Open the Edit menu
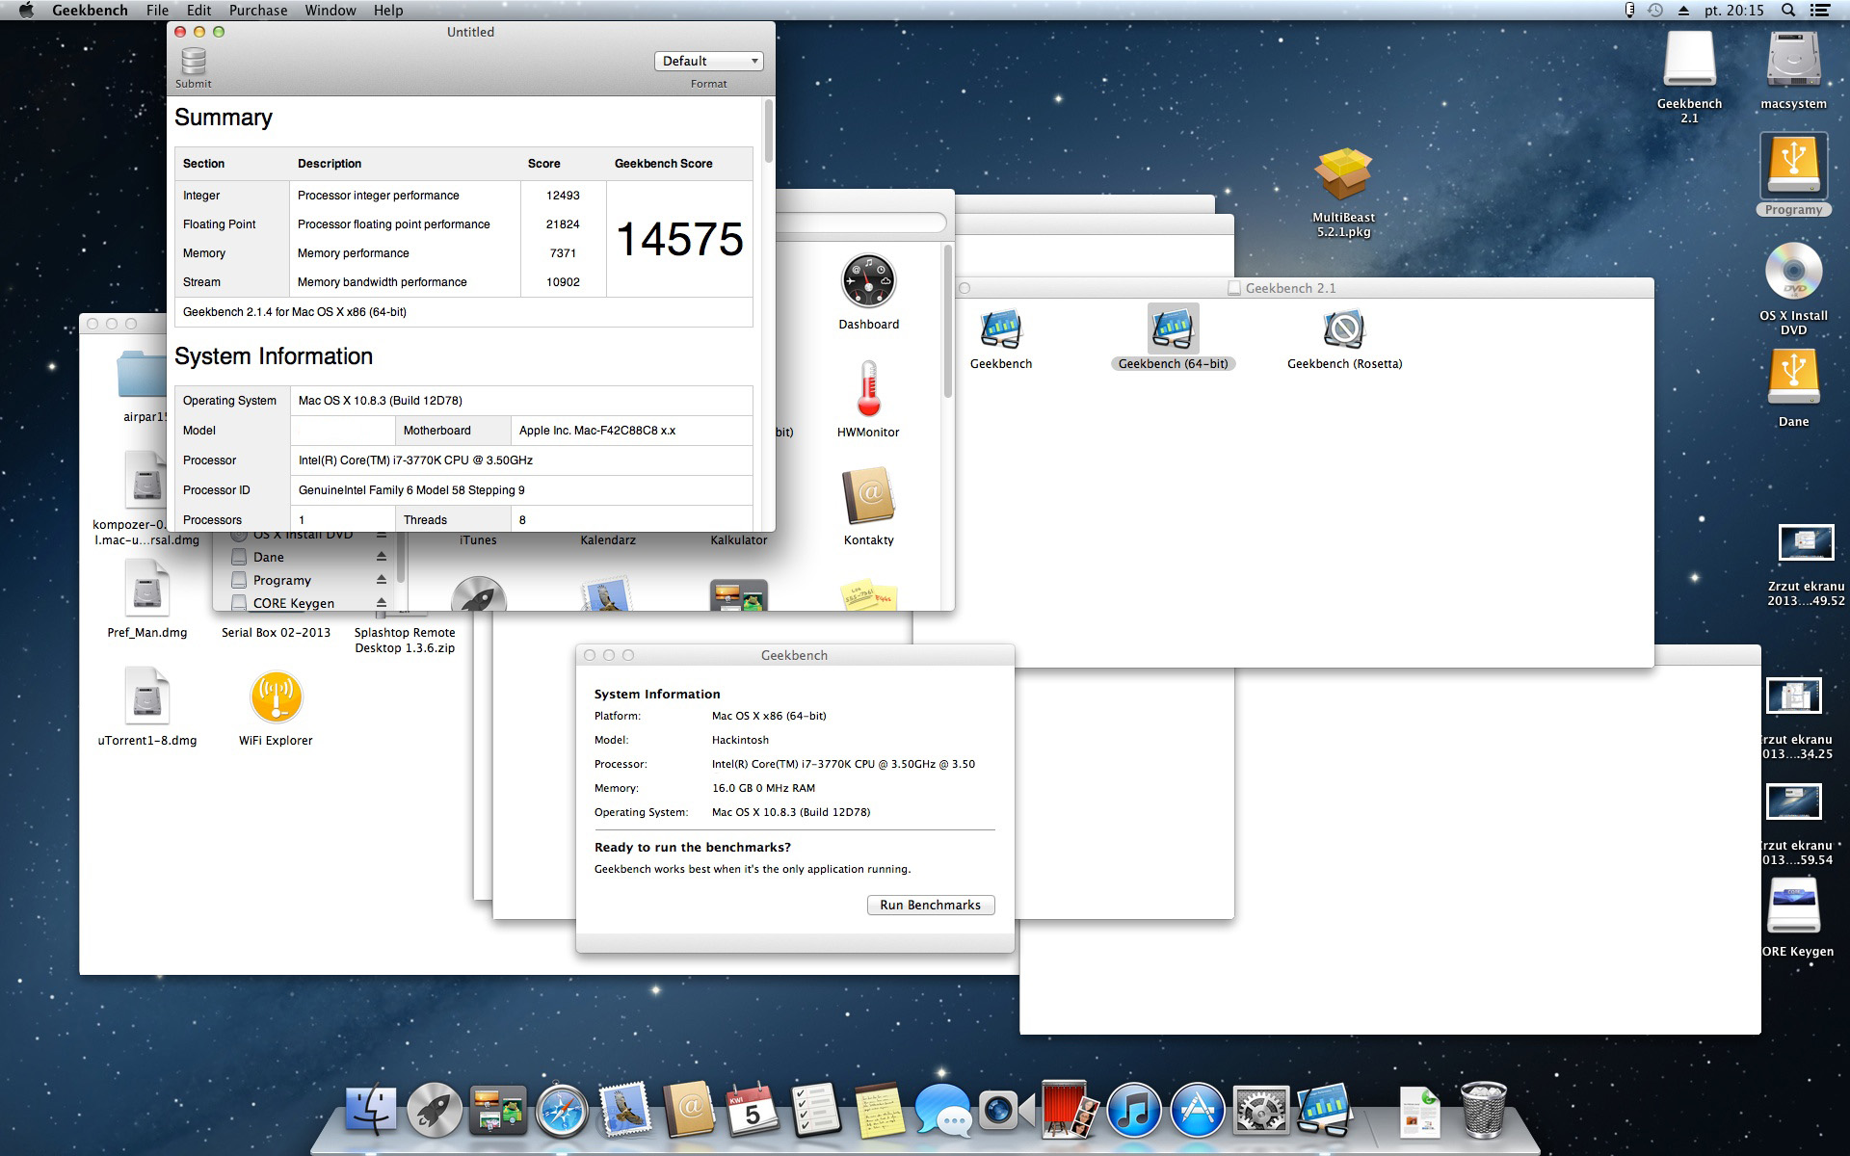 coord(198,11)
